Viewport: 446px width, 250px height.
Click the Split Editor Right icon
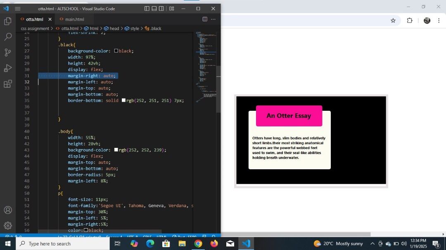[x=205, y=19]
